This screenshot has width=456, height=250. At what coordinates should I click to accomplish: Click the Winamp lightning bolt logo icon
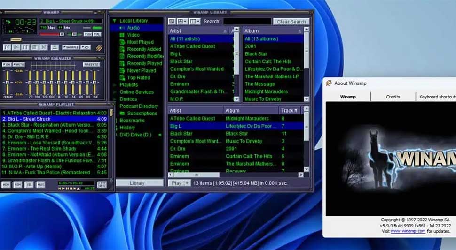click(99, 48)
